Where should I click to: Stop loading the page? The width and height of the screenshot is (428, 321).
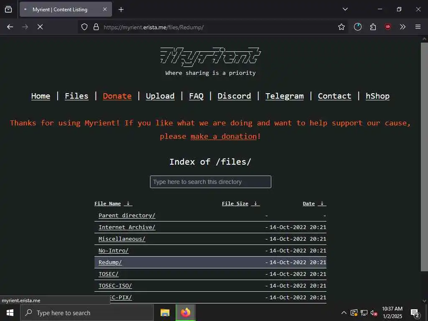tap(40, 27)
